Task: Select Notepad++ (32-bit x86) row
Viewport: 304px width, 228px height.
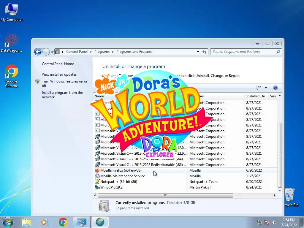Action: tap(186, 182)
